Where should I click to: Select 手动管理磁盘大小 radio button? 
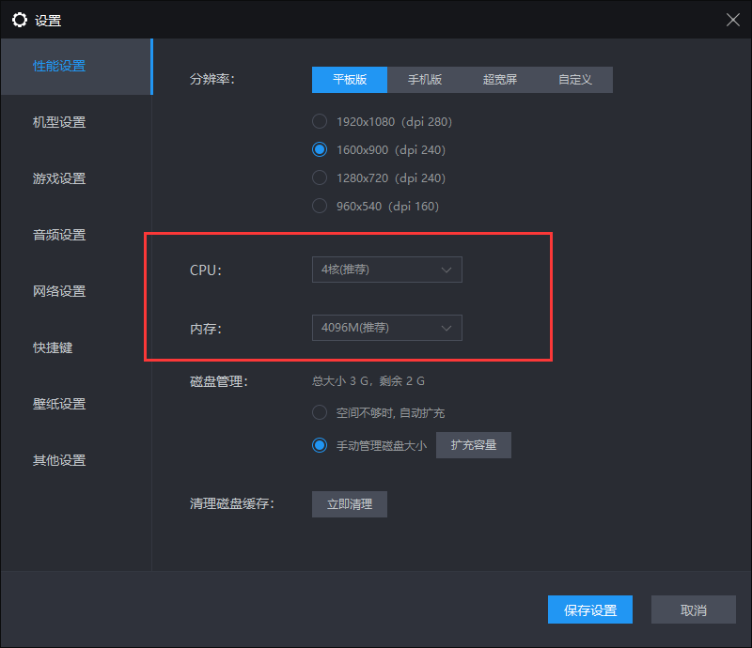(x=320, y=445)
